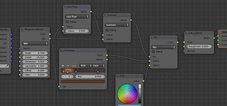
Task: Click the Object output socket on Coordinate node
Action: [11, 48]
